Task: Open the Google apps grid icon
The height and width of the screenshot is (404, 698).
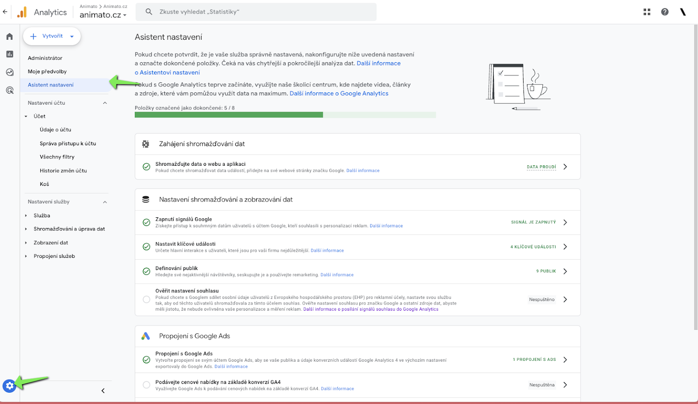Action: point(647,12)
